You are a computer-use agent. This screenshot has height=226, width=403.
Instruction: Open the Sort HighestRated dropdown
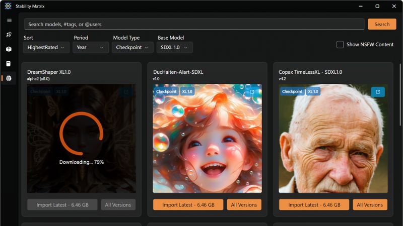coord(46,47)
